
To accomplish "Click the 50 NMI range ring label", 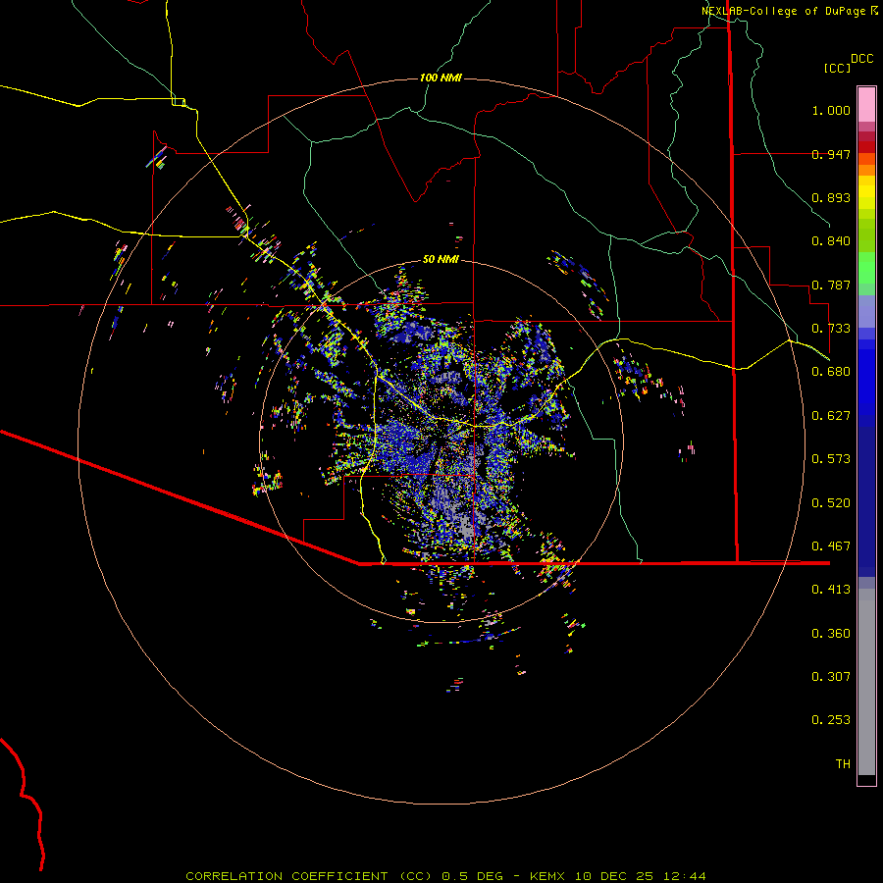I will (441, 259).
